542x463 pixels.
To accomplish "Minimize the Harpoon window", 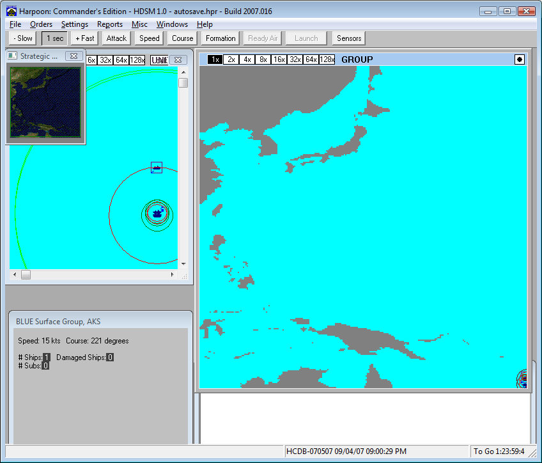I will point(488,12).
